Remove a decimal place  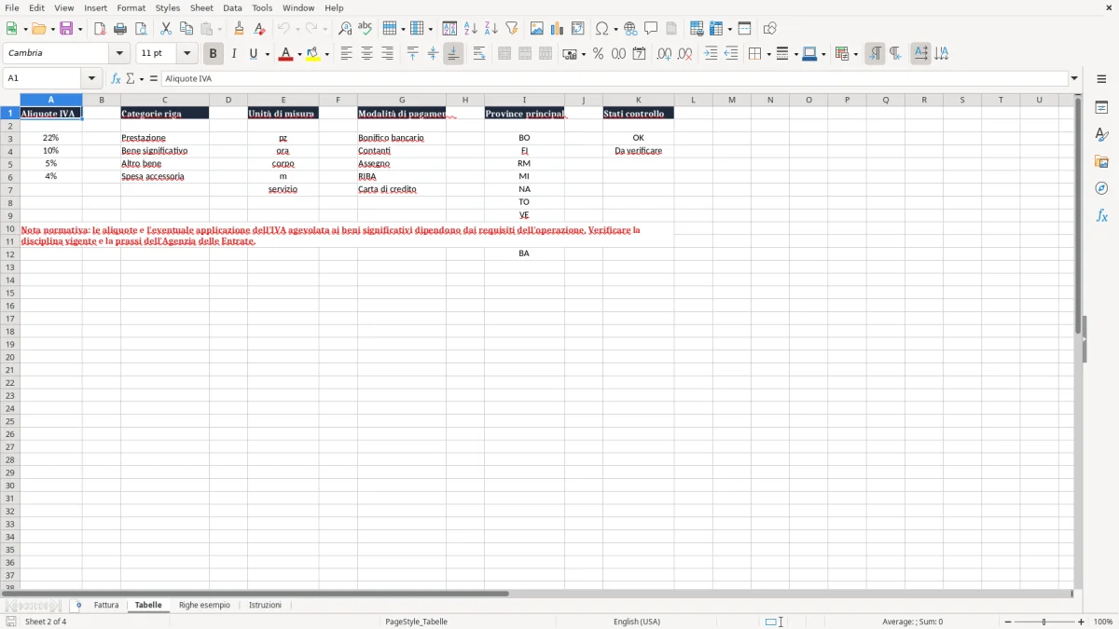tap(685, 54)
